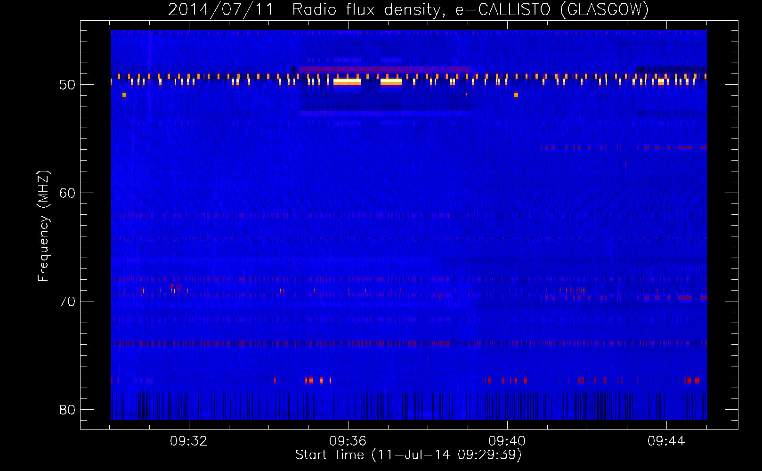Click the '09:44' time axis label
762x471 pixels.
[x=666, y=441]
